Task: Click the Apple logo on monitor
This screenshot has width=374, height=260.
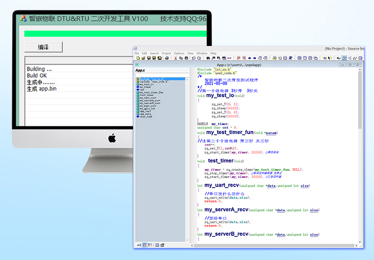Action: pyautogui.click(x=112, y=138)
